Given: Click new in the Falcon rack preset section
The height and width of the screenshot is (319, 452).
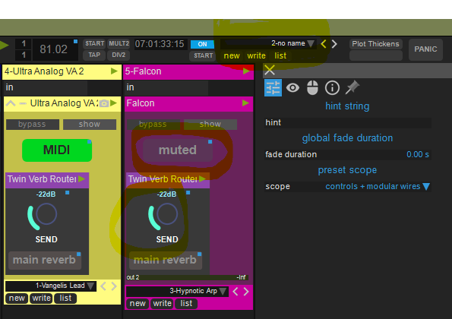Looking at the screenshot, I should [x=137, y=304].
